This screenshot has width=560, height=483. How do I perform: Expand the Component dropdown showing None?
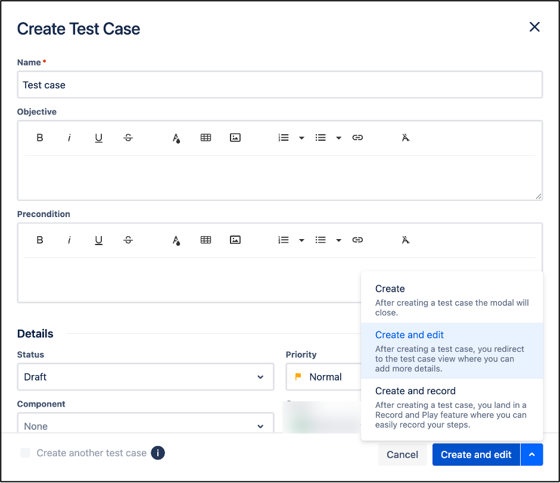click(x=145, y=426)
